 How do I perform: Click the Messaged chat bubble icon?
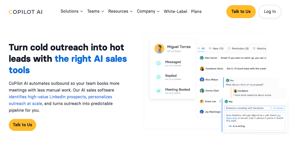(159, 63)
